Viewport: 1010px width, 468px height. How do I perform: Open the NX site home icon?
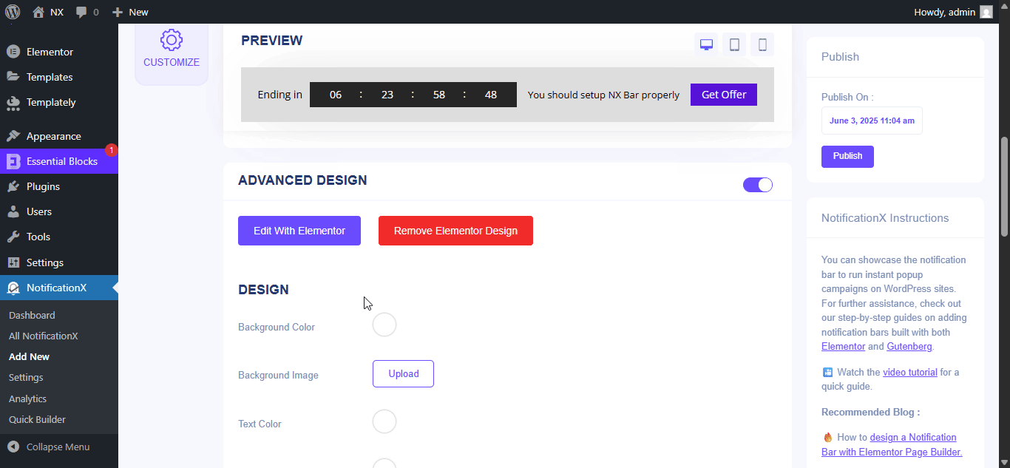coord(38,12)
